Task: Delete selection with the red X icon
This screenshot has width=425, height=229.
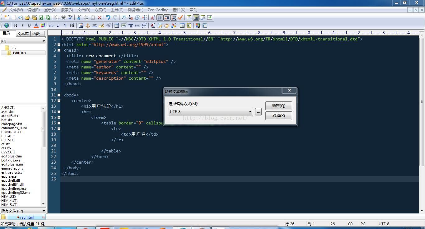Action: pos(100,17)
